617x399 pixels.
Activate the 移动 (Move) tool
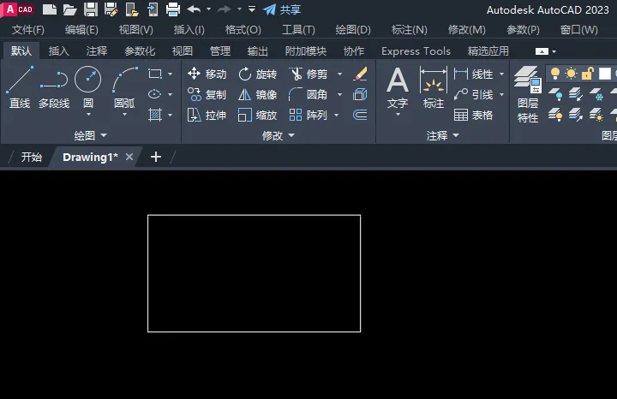[x=207, y=74]
